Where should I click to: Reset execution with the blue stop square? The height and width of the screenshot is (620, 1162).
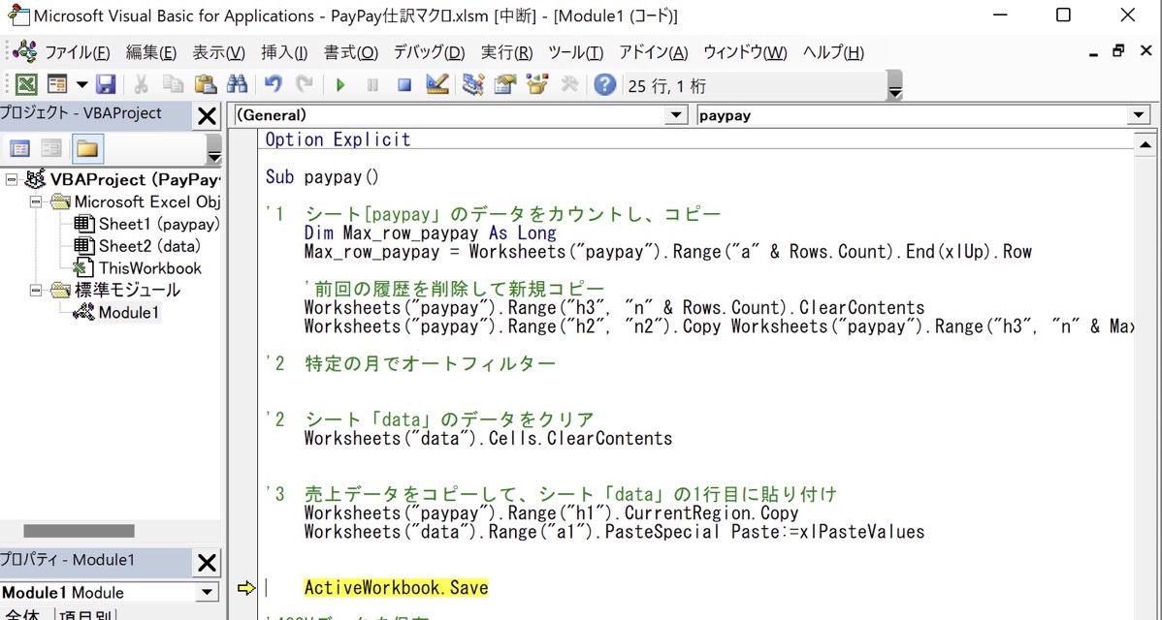tap(403, 85)
